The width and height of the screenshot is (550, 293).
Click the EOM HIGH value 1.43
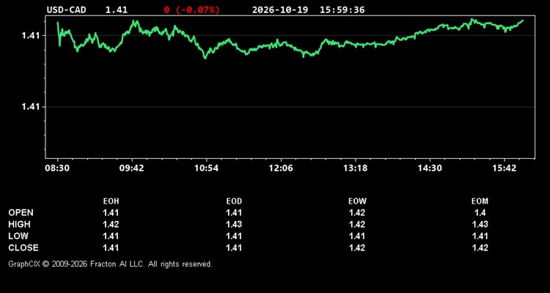(480, 224)
